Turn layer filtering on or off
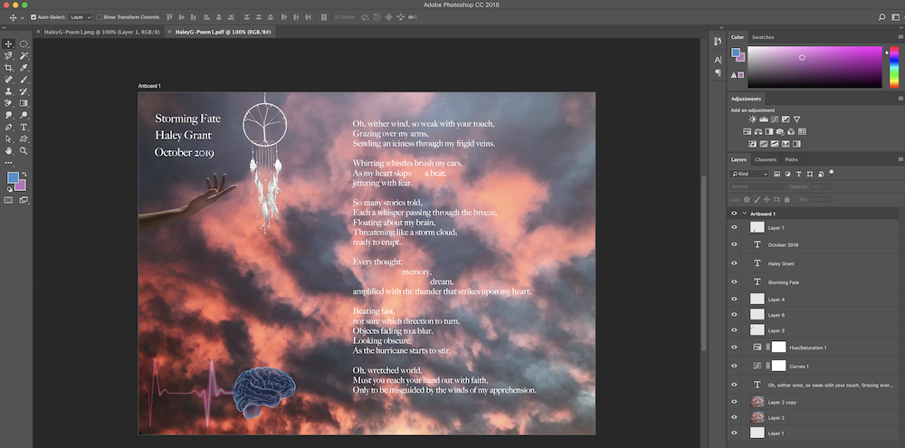Viewport: 905px width, 448px height. click(831, 172)
